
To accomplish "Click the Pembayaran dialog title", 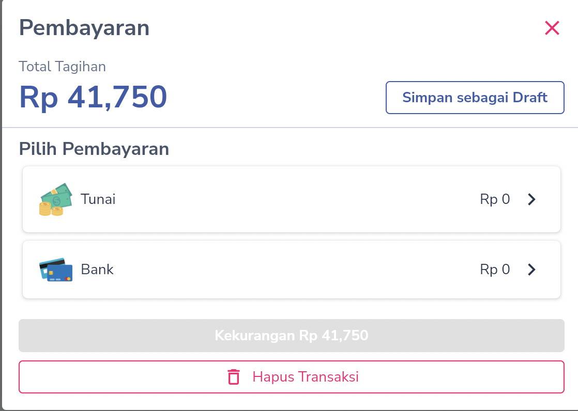I will pyautogui.click(x=84, y=28).
